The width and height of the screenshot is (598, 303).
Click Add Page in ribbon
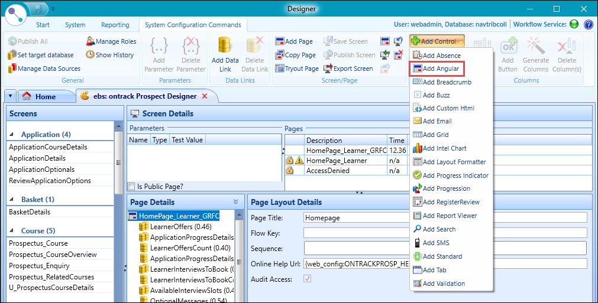click(294, 41)
